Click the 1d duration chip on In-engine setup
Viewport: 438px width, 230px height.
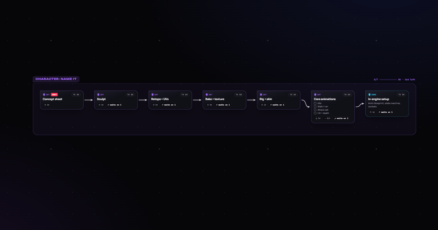click(x=372, y=112)
